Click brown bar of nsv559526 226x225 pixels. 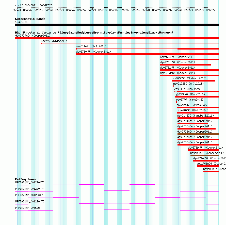pos(204,155)
